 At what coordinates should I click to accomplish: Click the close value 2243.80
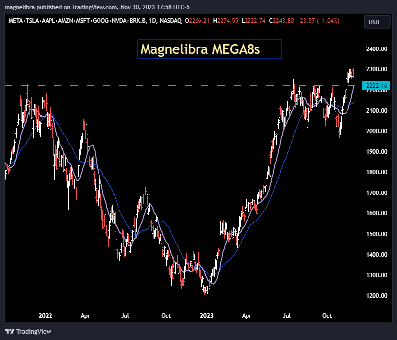click(x=283, y=21)
